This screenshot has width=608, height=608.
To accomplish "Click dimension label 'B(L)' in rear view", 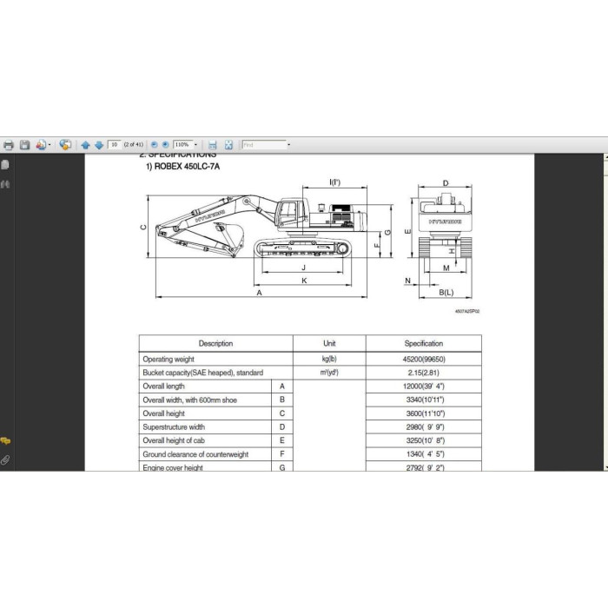I will click(446, 293).
